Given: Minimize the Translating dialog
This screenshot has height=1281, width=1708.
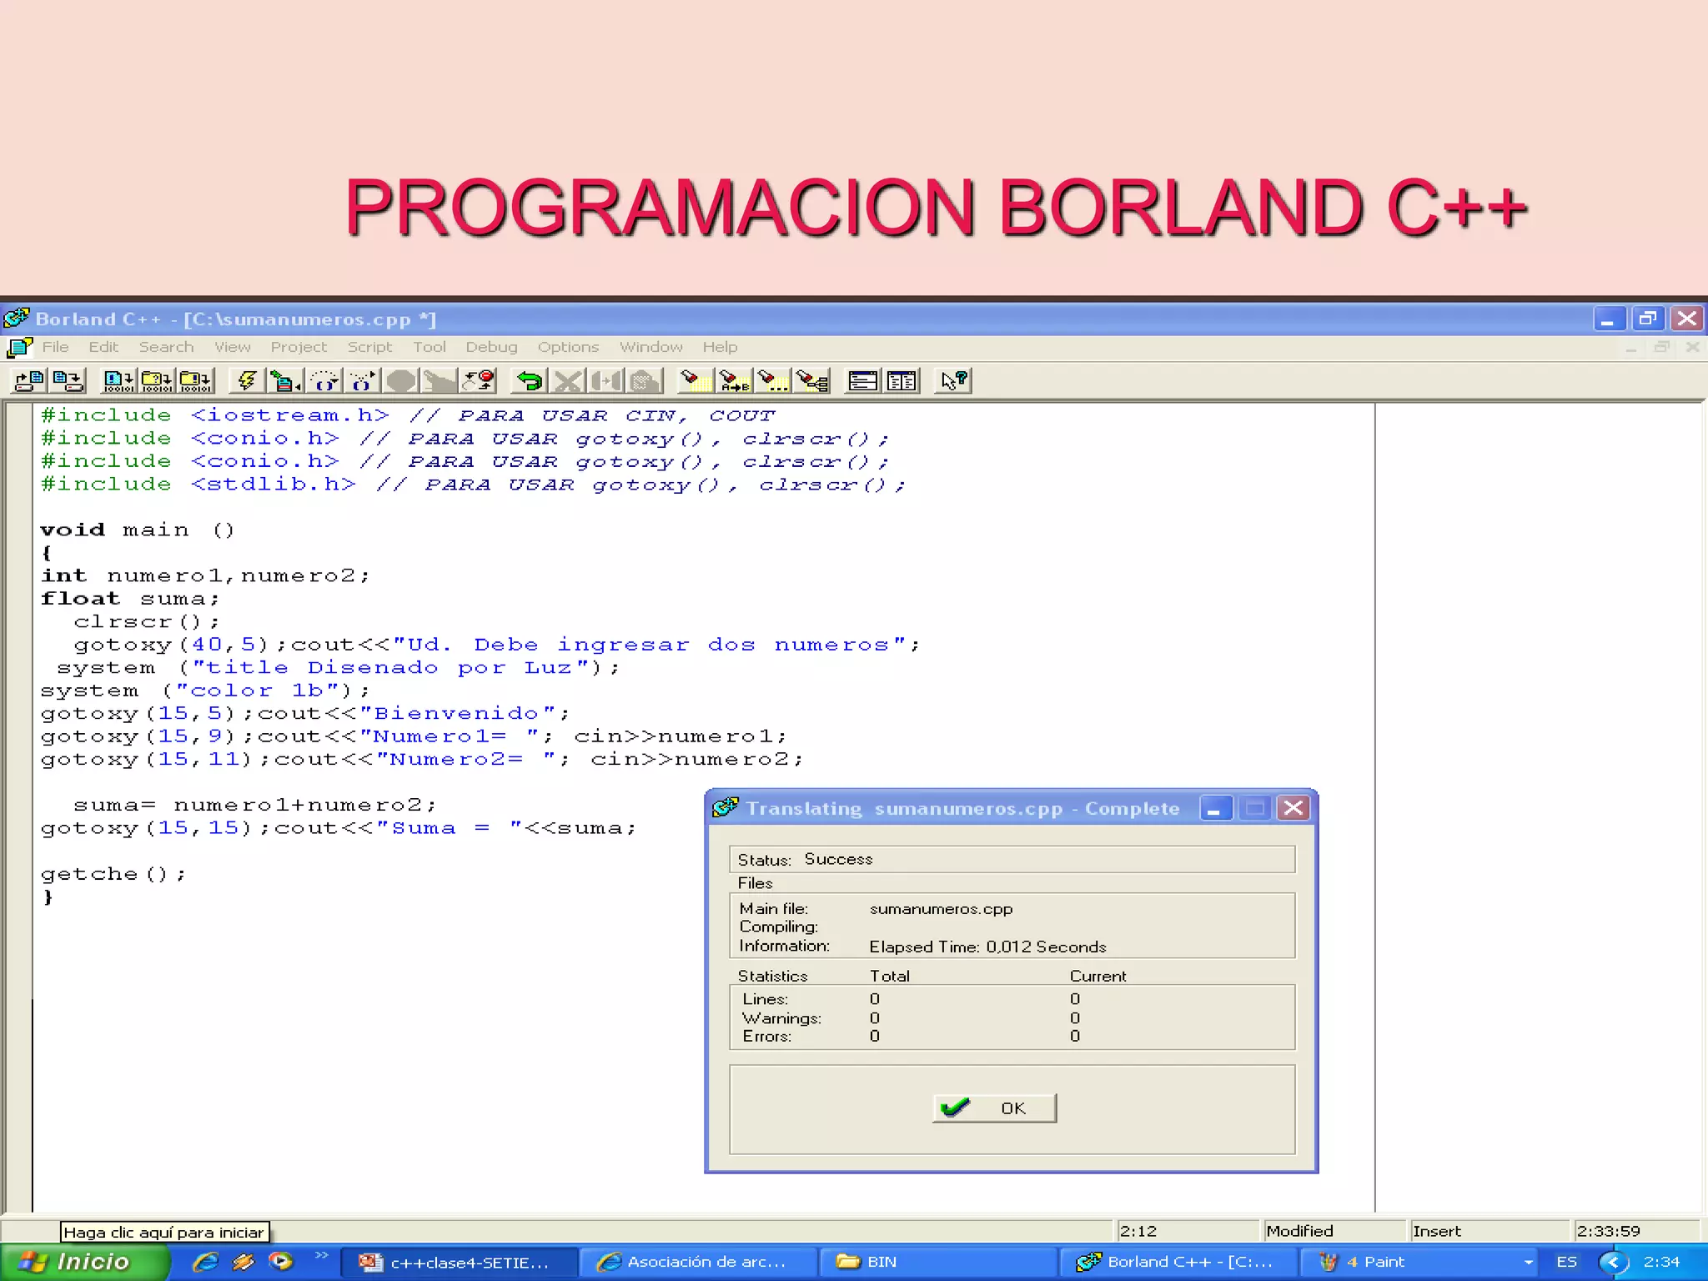Looking at the screenshot, I should 1216,808.
